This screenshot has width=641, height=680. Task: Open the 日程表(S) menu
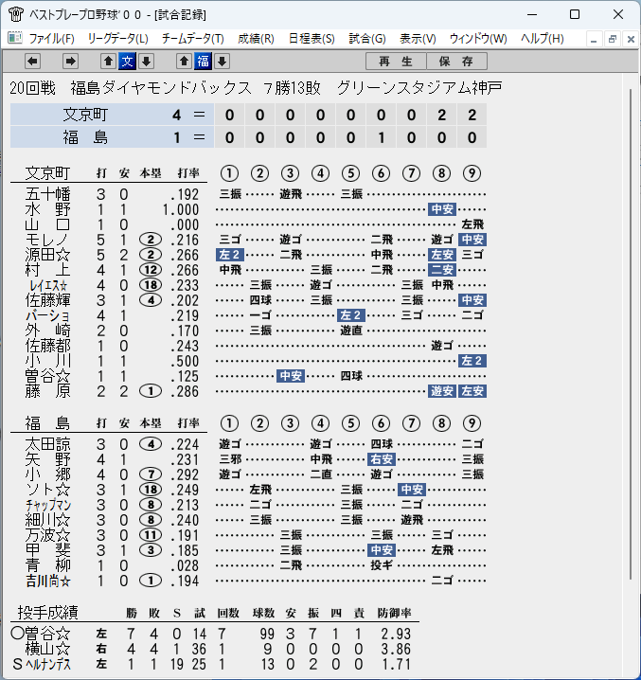(312, 39)
